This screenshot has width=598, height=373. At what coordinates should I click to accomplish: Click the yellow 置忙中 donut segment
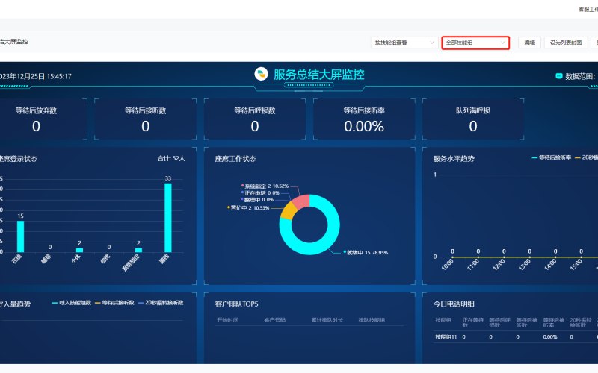(x=289, y=211)
